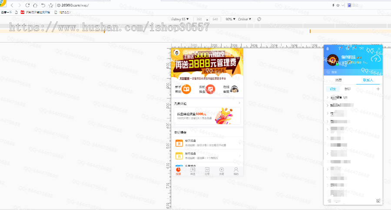This screenshot has width=391, height=210.
Task: Click the 按天操盘 list entry
Action: [x=207, y=143]
